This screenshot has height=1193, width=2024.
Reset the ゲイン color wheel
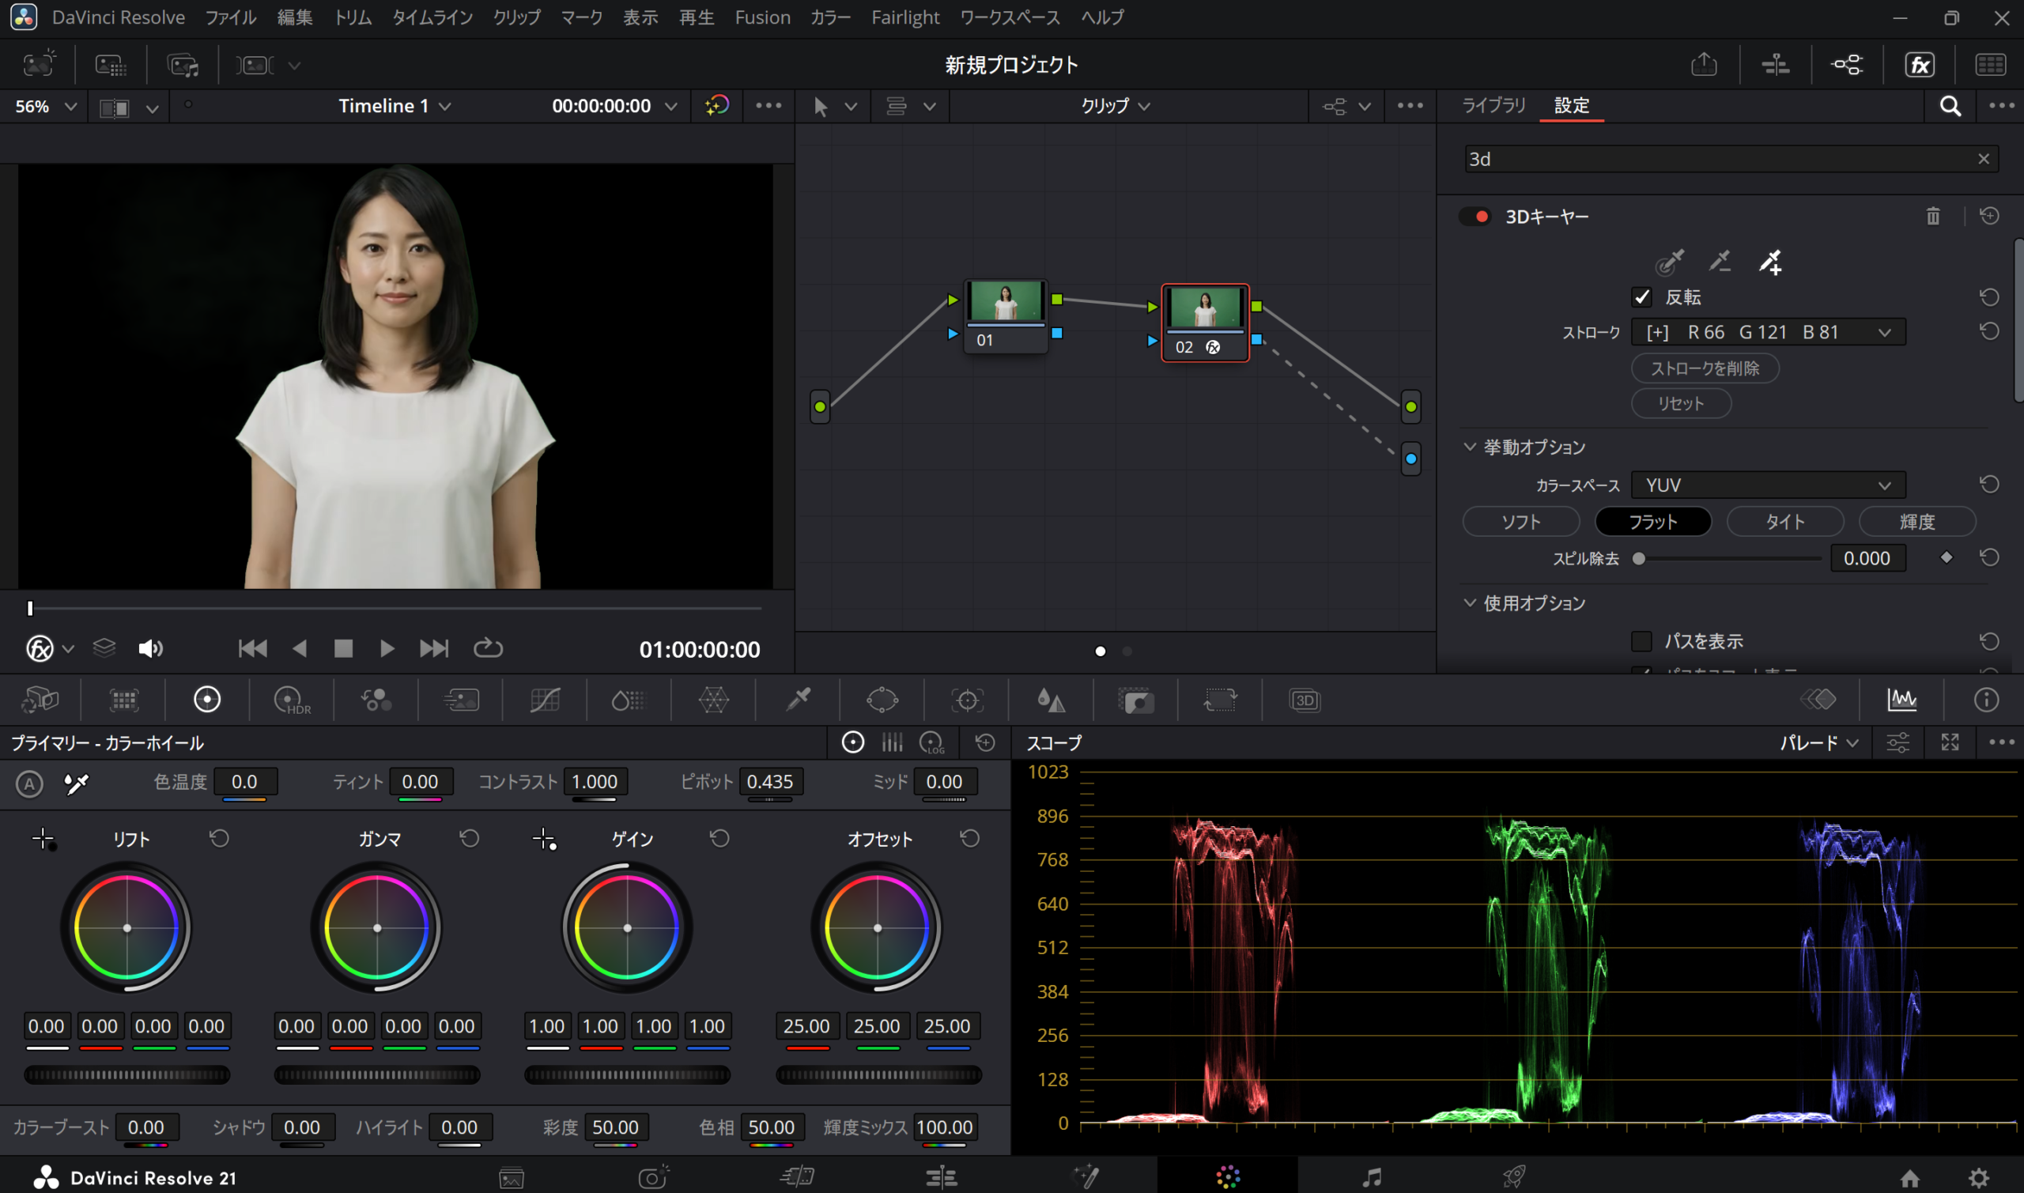coord(719,839)
